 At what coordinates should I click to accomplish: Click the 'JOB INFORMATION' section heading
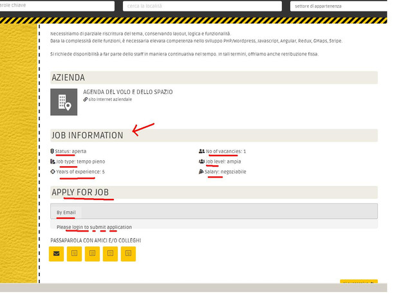pyautogui.click(x=88, y=135)
